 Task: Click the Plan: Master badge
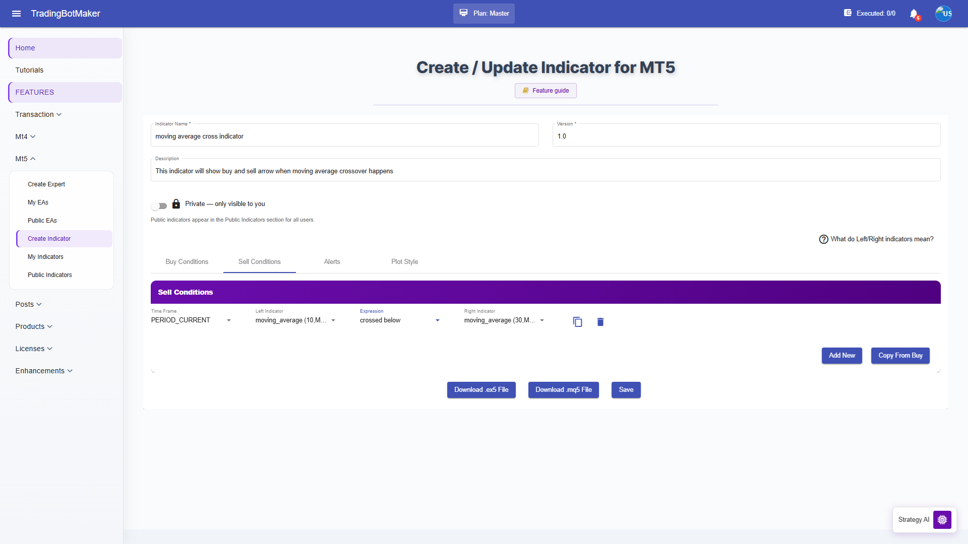tap(483, 14)
